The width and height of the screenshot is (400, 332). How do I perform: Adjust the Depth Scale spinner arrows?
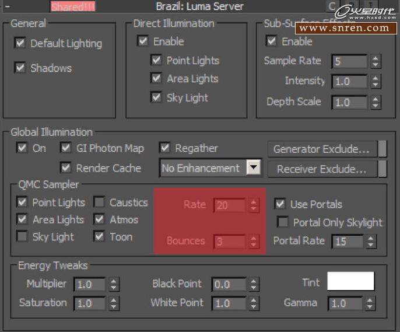(375, 102)
